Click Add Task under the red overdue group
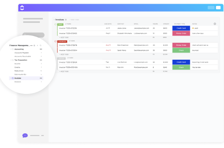Screen dimensions: 224x148 point(64,54)
